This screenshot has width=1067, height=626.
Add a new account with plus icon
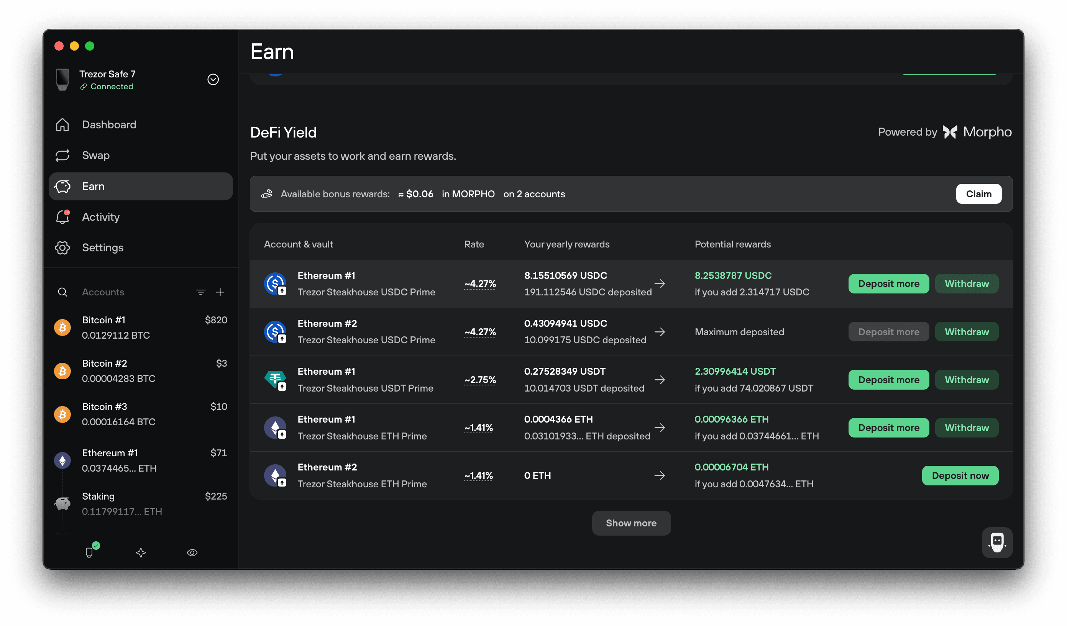220,292
